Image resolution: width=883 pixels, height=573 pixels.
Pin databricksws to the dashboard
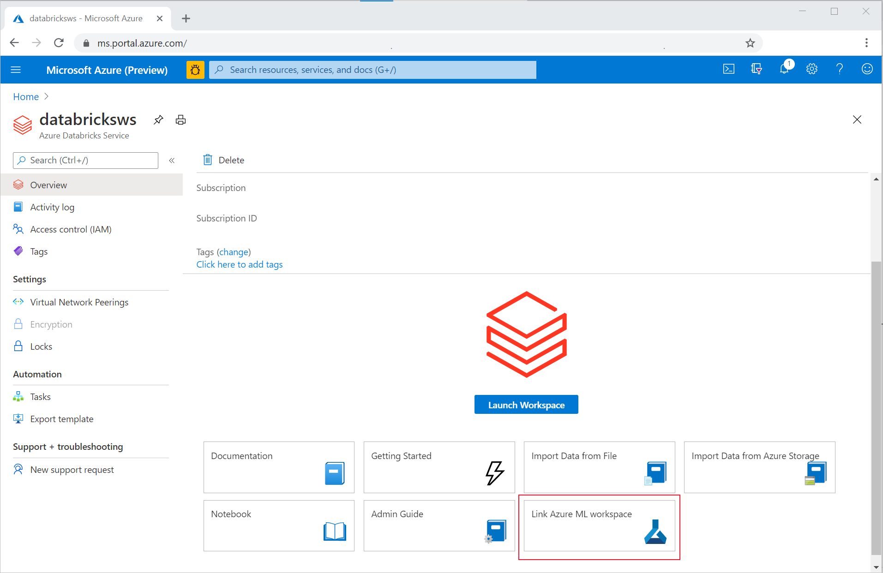coord(158,119)
